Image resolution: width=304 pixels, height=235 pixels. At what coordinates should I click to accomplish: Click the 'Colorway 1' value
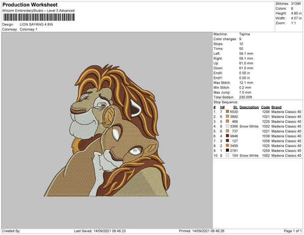click(x=28, y=29)
